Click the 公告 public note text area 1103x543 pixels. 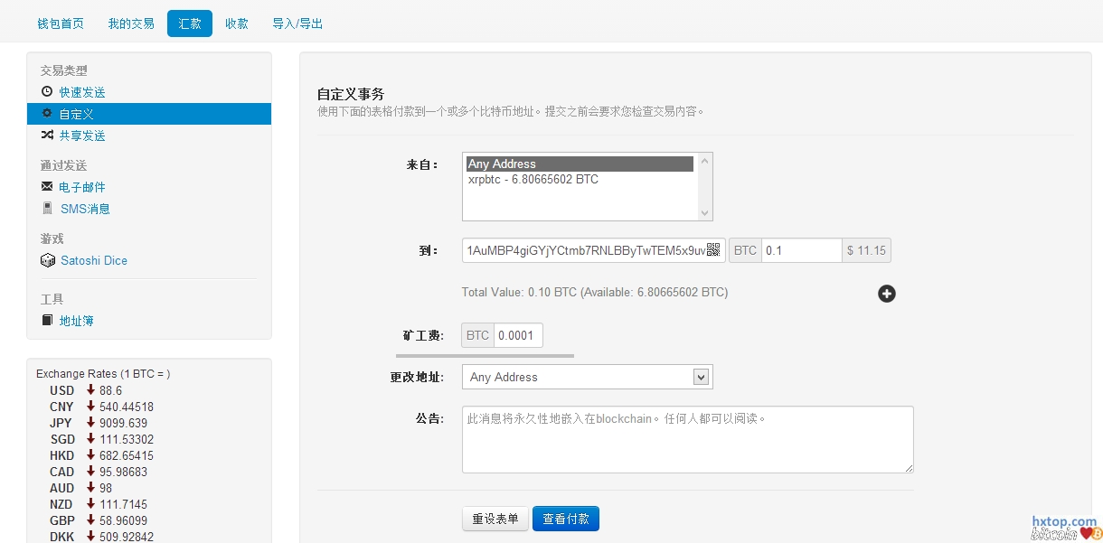point(687,439)
